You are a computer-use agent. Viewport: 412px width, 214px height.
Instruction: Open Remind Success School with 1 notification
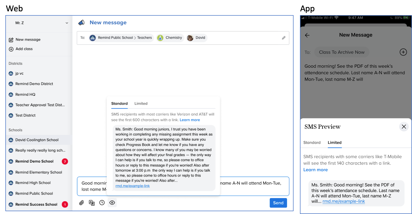pyautogui.click(x=36, y=204)
